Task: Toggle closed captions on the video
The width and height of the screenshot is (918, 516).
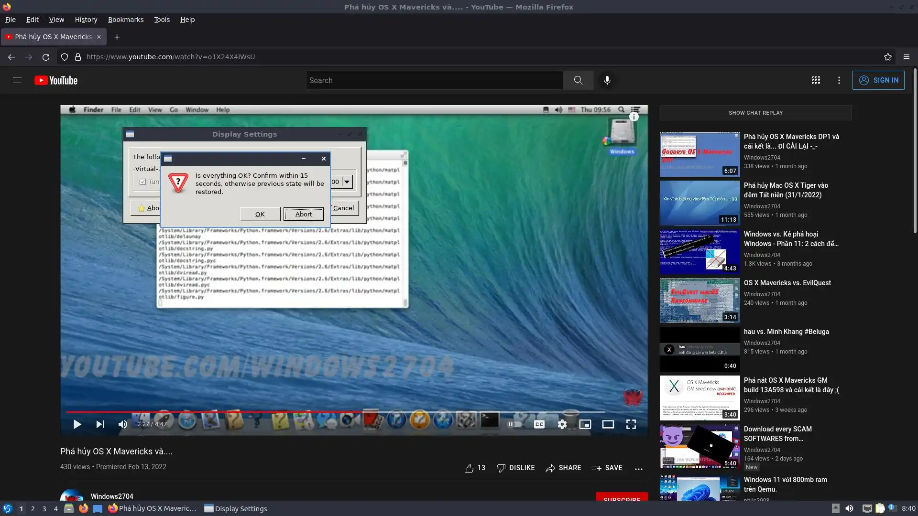Action: pos(539,424)
